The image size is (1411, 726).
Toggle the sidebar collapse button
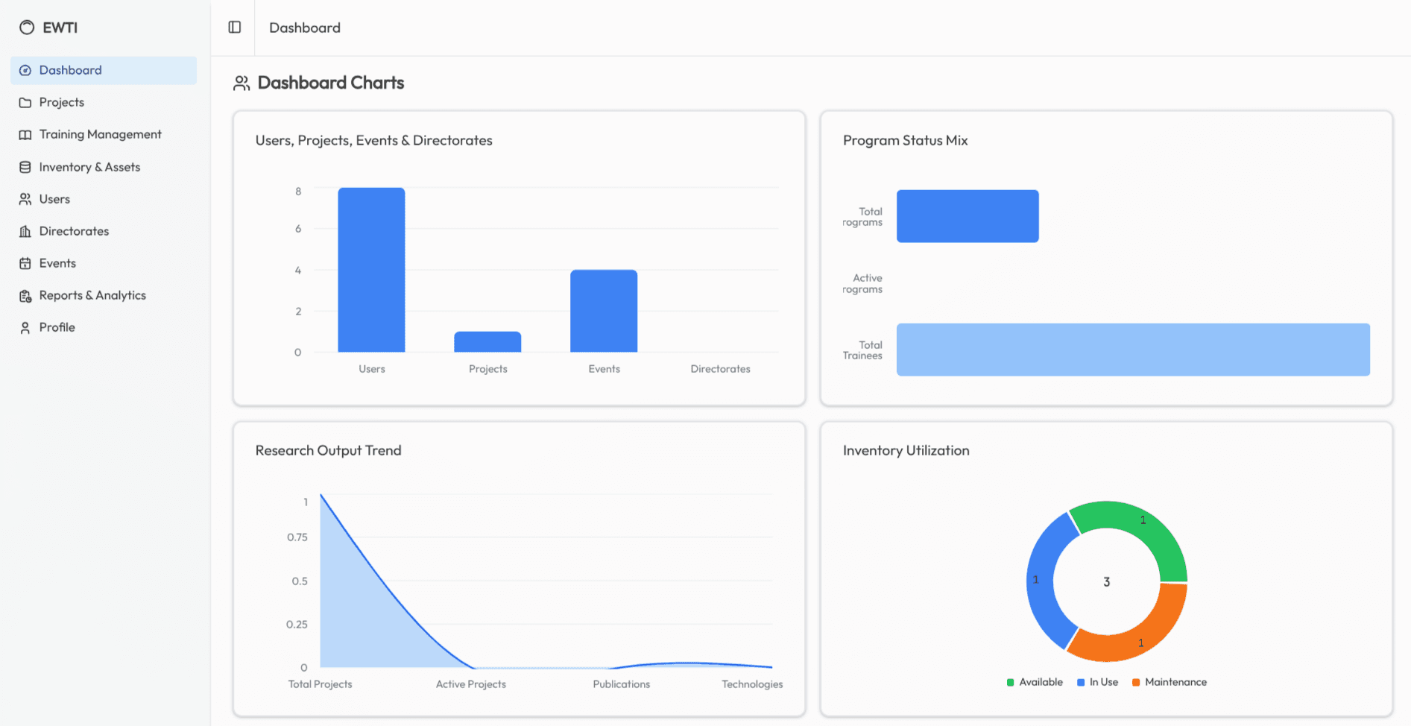click(x=235, y=28)
